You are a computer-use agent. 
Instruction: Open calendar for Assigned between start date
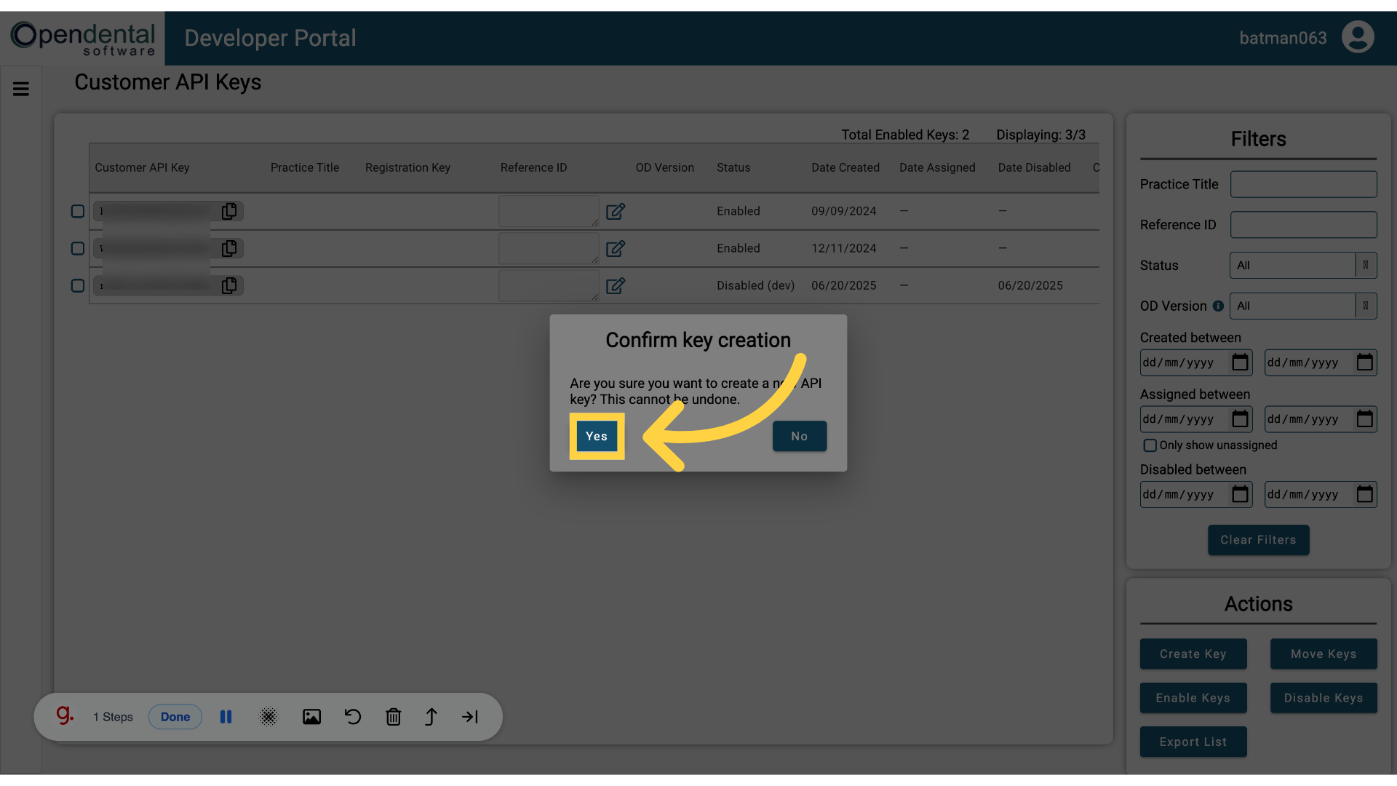click(1240, 419)
